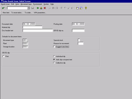Viewport: 132px width, 99px height.
Task: Click the Reason for movement field
Action: [x=81, y=43]
